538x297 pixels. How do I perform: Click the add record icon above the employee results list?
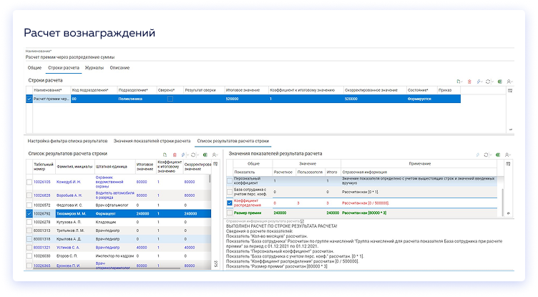pyautogui.click(x=165, y=155)
